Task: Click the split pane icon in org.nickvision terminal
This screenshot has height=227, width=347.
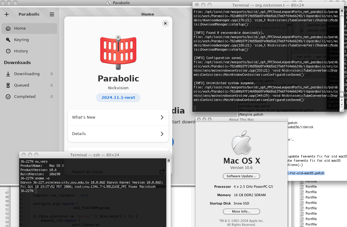Action: pos(342,10)
